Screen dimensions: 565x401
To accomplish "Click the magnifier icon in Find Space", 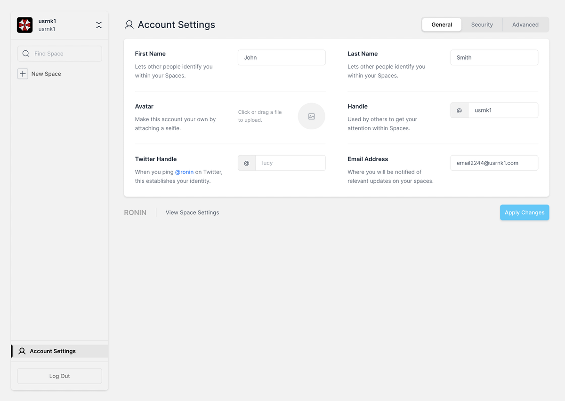I will [x=26, y=54].
